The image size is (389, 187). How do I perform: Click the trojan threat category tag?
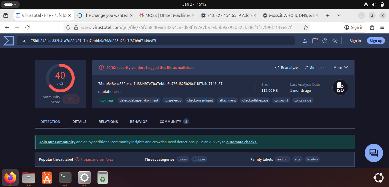(x=183, y=159)
